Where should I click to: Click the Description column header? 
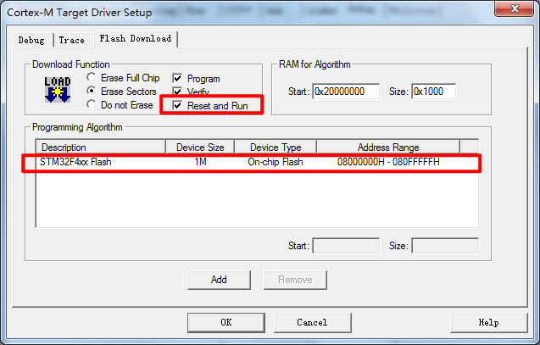point(100,147)
